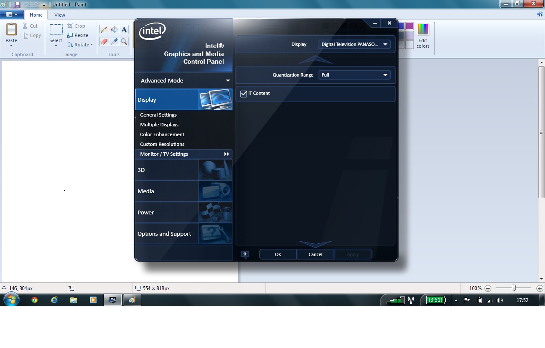Launch Internet Explorer from the taskbar

pyautogui.click(x=54, y=300)
